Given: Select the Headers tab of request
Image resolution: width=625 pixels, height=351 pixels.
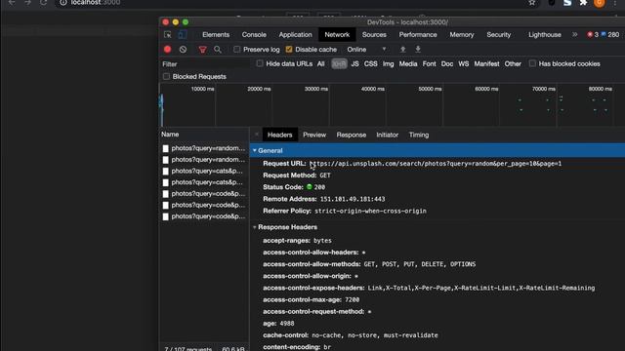Looking at the screenshot, I should [x=280, y=135].
